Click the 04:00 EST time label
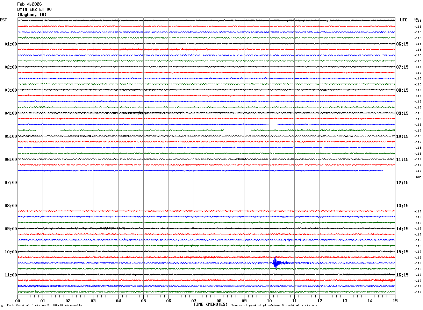Screen dimensions: 423x310 tap(10, 113)
